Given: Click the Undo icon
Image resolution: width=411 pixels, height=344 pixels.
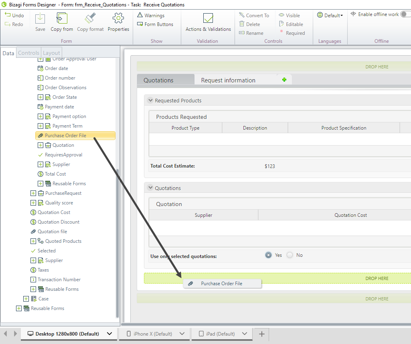Looking at the screenshot, I should tap(8, 15).
